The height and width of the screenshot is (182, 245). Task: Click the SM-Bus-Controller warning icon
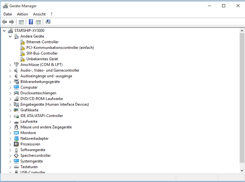pos(23,53)
